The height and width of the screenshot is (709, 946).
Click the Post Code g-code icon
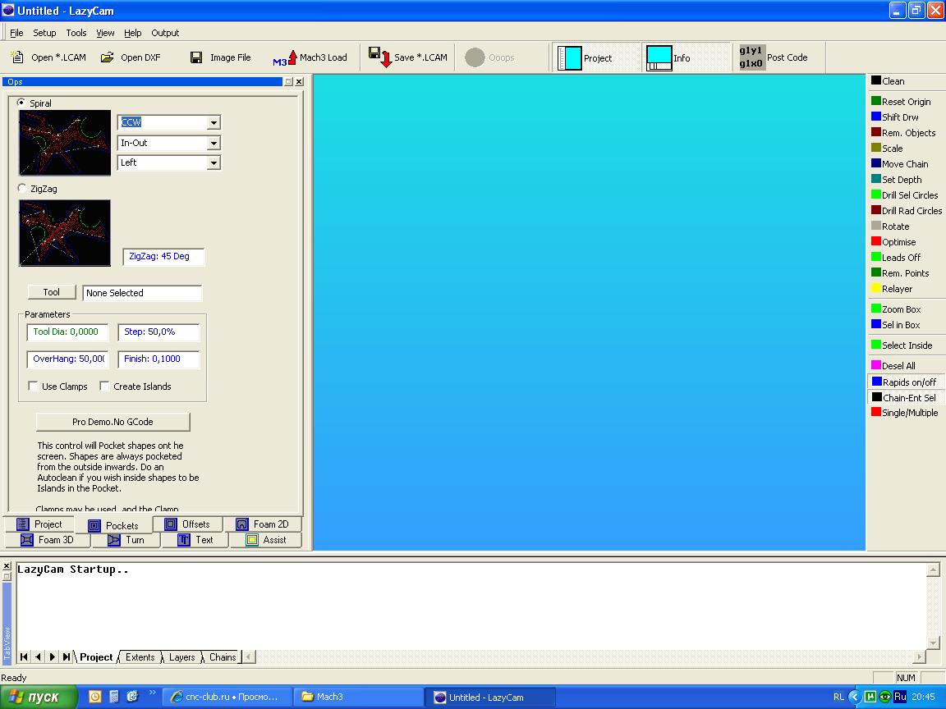tap(751, 57)
